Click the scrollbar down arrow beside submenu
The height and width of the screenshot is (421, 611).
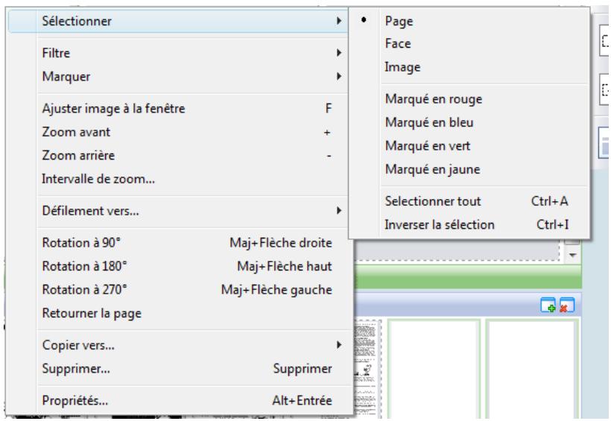pos(572,255)
